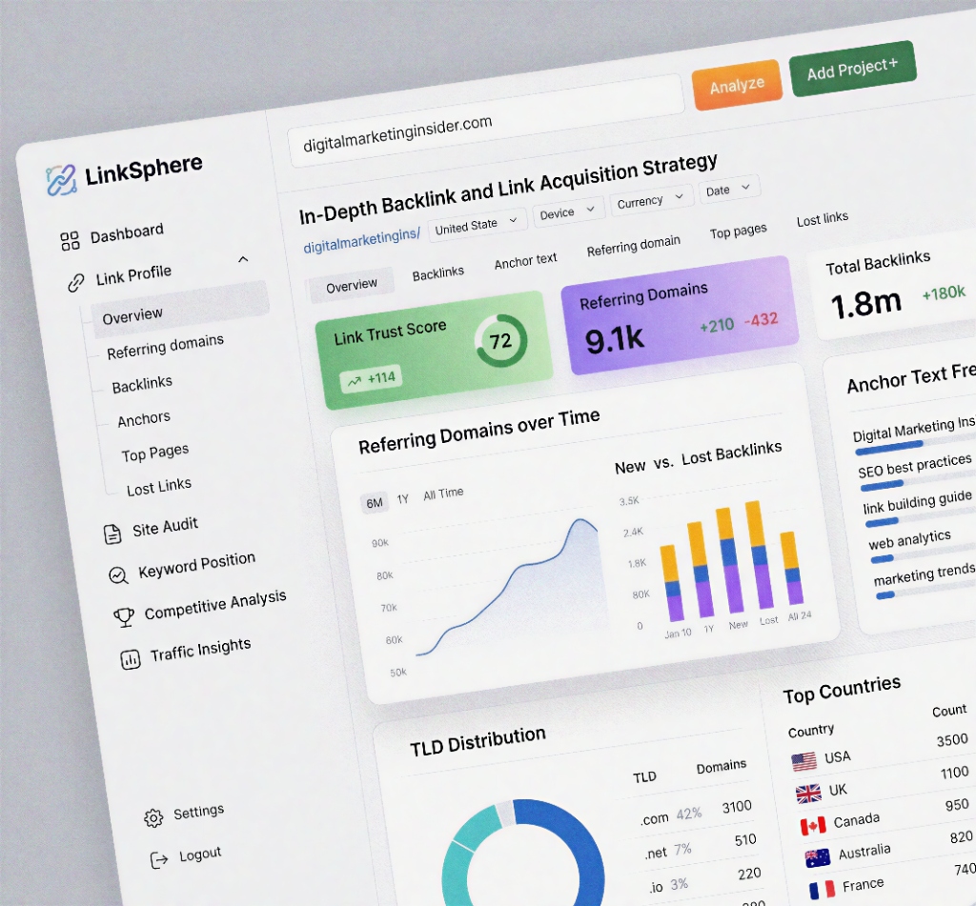Open Competitive Analysis menu item
976x906 pixels.
[215, 606]
